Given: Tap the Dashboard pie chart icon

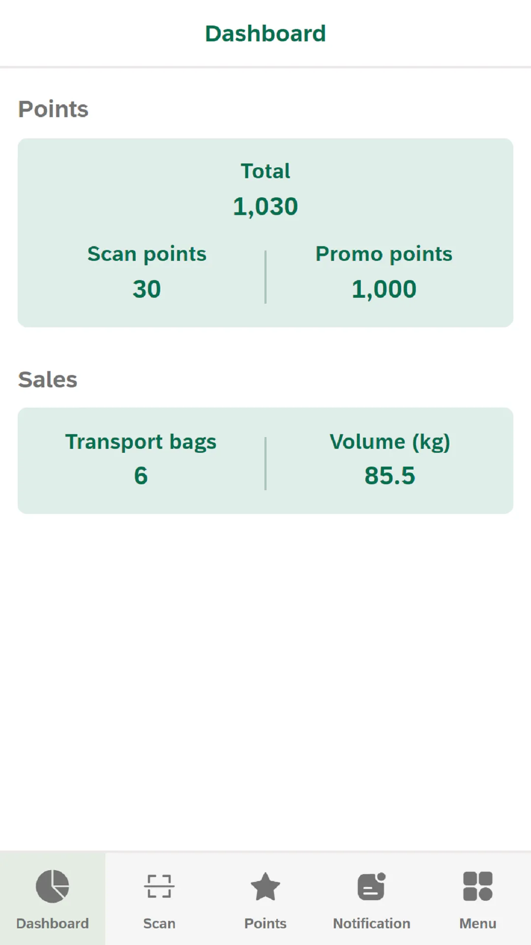Looking at the screenshot, I should (53, 886).
